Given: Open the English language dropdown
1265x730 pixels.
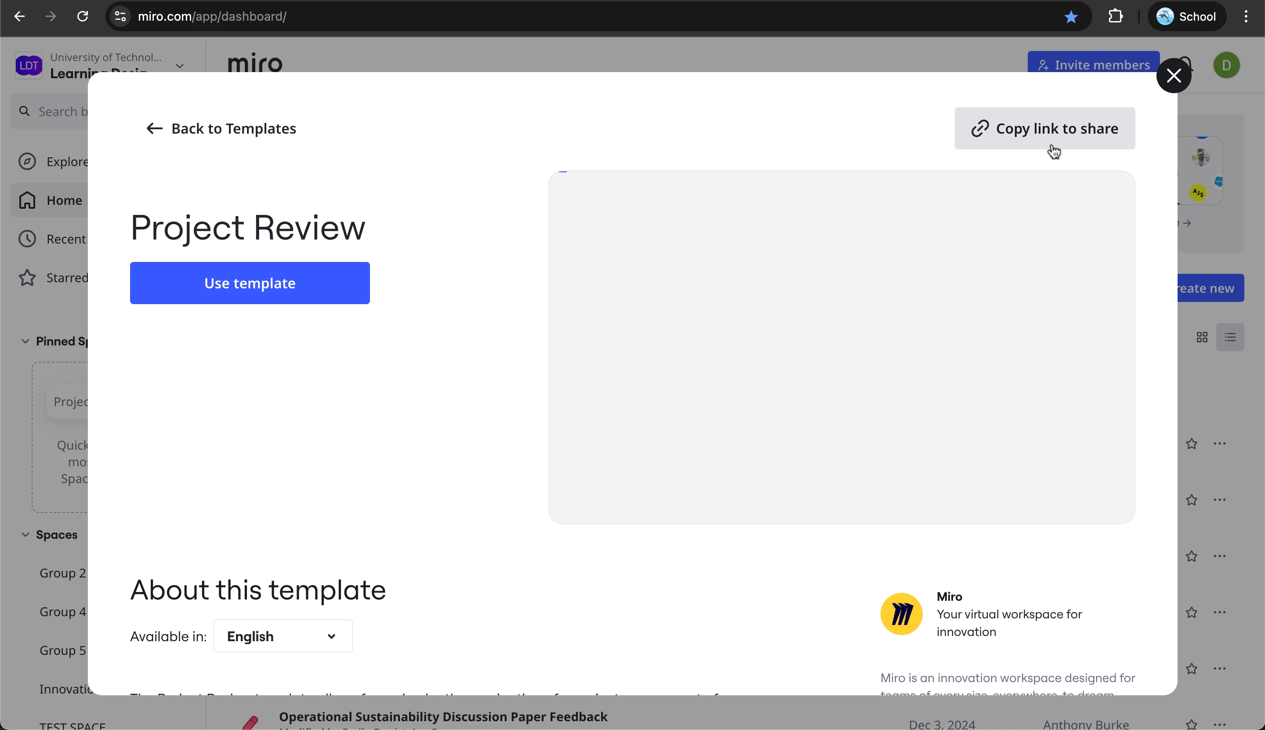Looking at the screenshot, I should [283, 636].
